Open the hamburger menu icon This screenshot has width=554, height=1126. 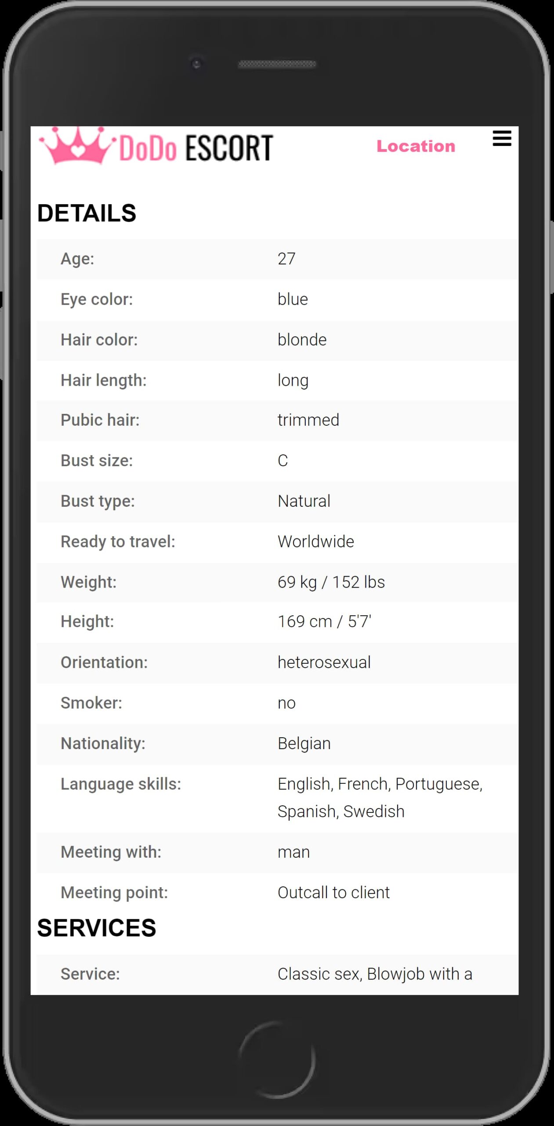point(502,139)
